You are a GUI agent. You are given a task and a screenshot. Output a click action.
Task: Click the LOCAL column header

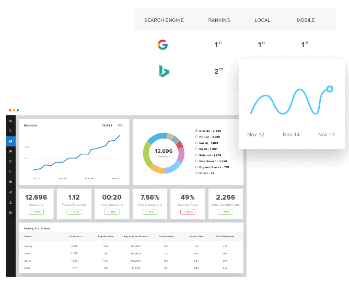(262, 20)
